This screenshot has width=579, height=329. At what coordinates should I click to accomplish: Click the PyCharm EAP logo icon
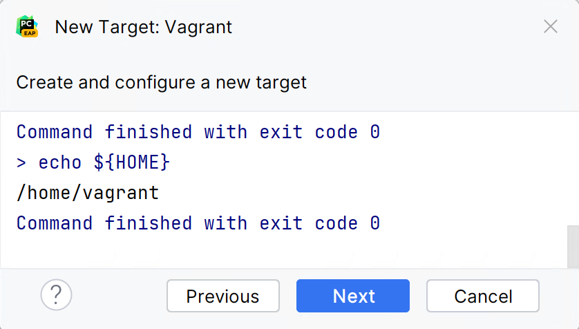(x=28, y=27)
